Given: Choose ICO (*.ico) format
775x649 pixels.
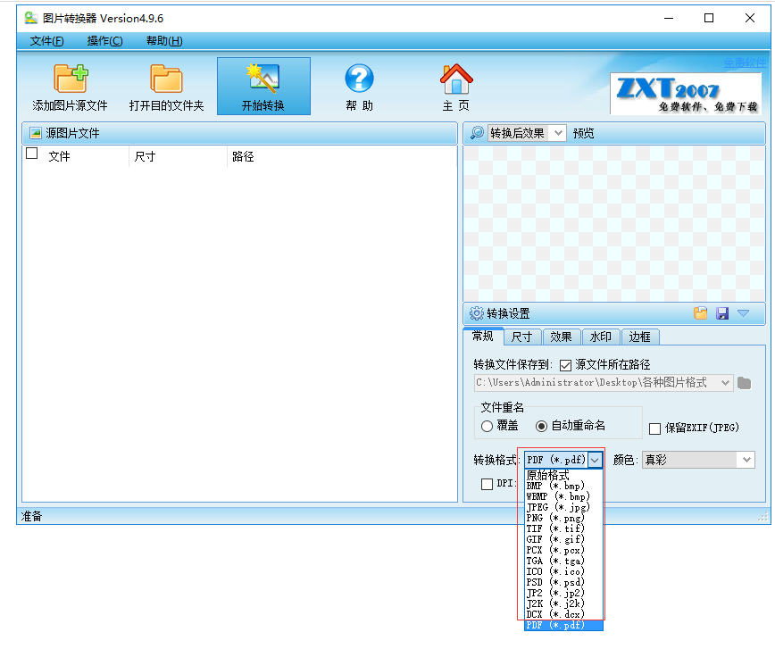Looking at the screenshot, I should pos(563,572).
